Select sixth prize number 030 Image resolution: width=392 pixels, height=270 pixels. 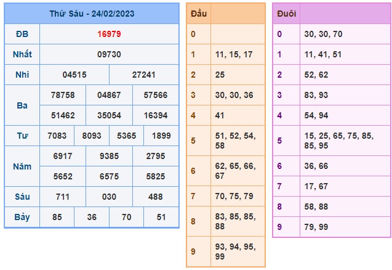109,197
